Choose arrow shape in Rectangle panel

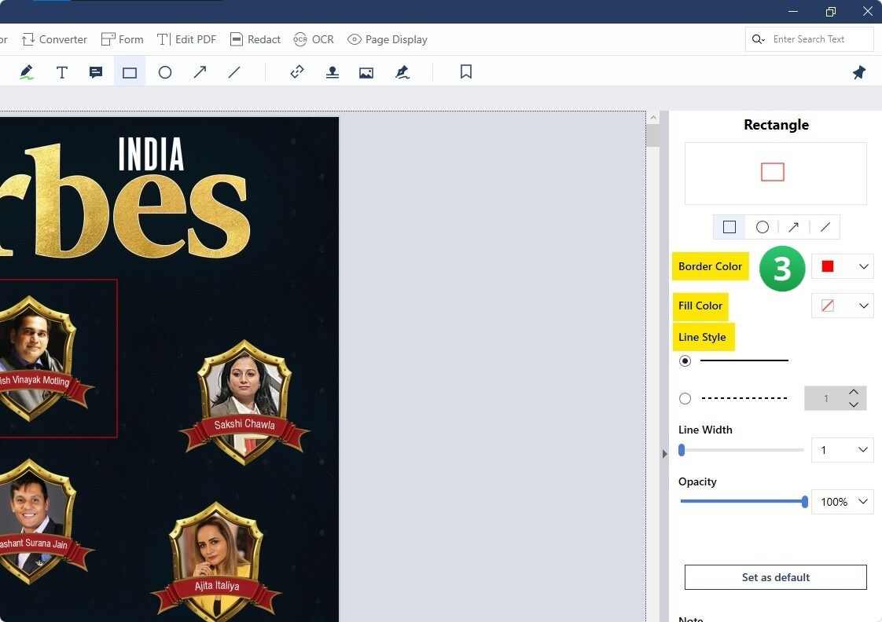(793, 227)
